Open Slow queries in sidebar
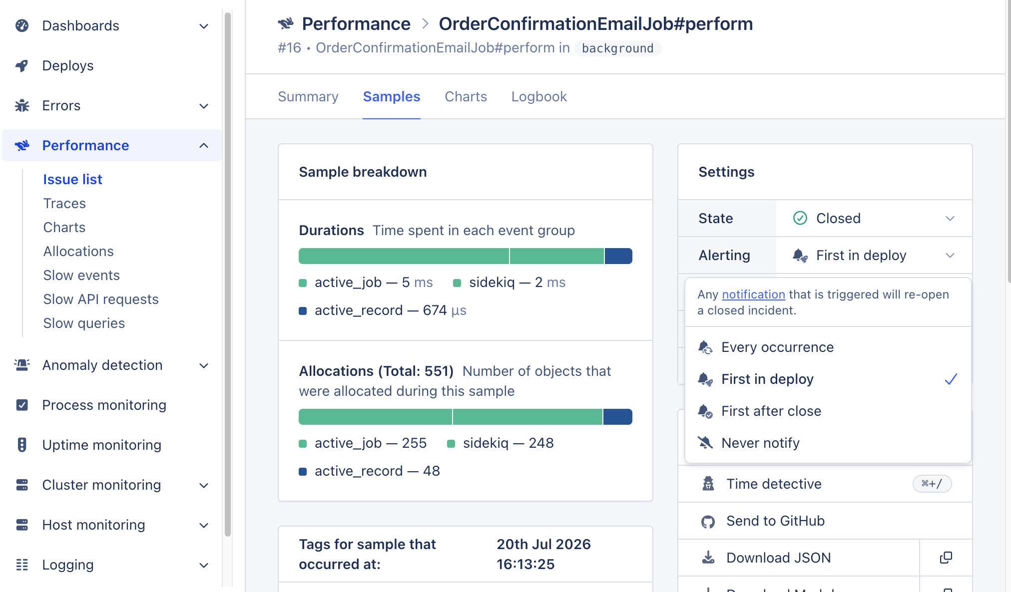Screen dimensions: 1011x592 pos(84,323)
